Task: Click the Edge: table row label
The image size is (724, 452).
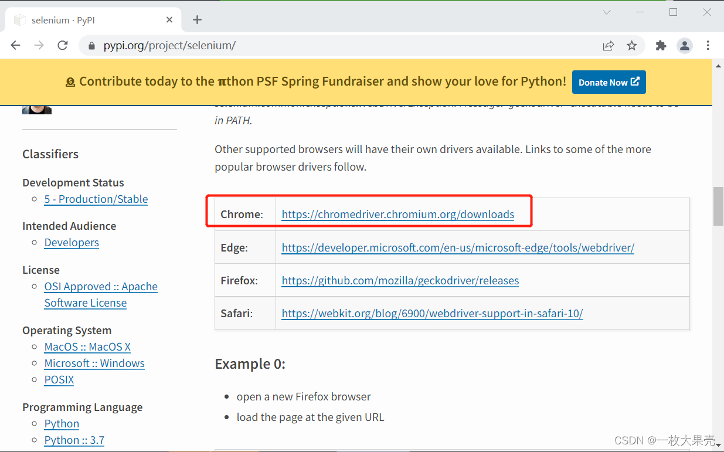Action: pos(234,248)
